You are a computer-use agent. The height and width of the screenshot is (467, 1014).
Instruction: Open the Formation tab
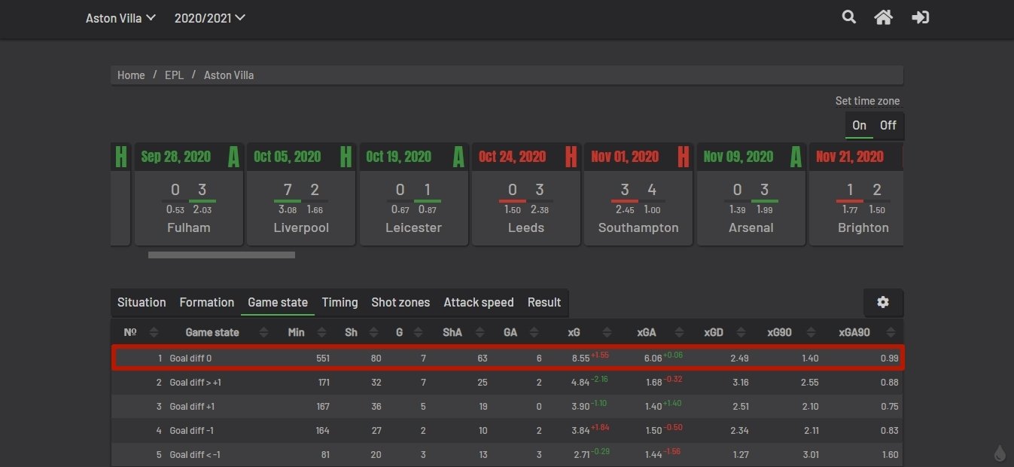[x=206, y=302]
